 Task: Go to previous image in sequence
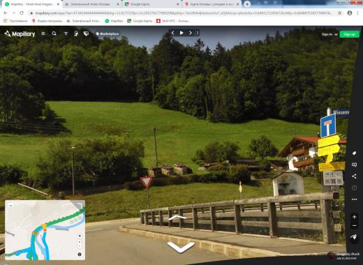tap(172, 33)
